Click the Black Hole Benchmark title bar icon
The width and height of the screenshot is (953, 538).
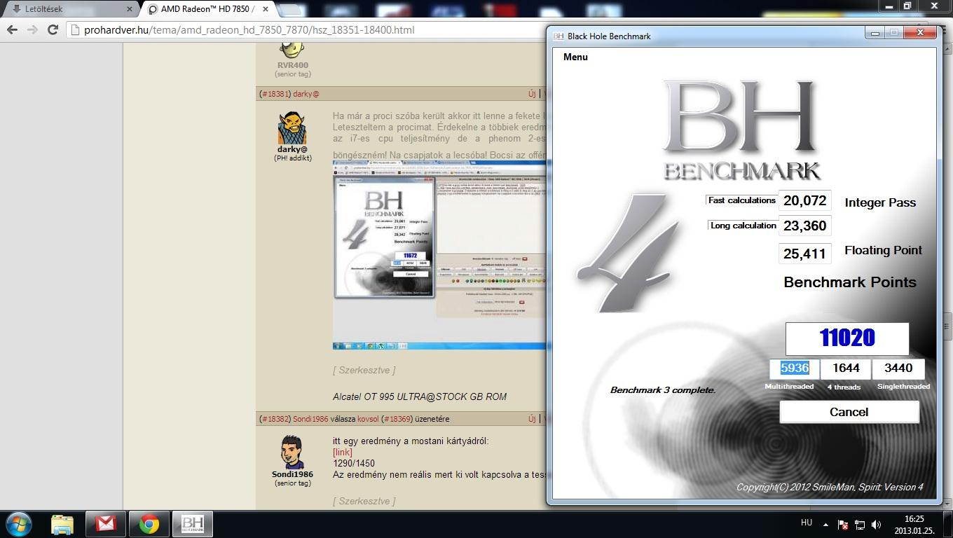[x=558, y=36]
